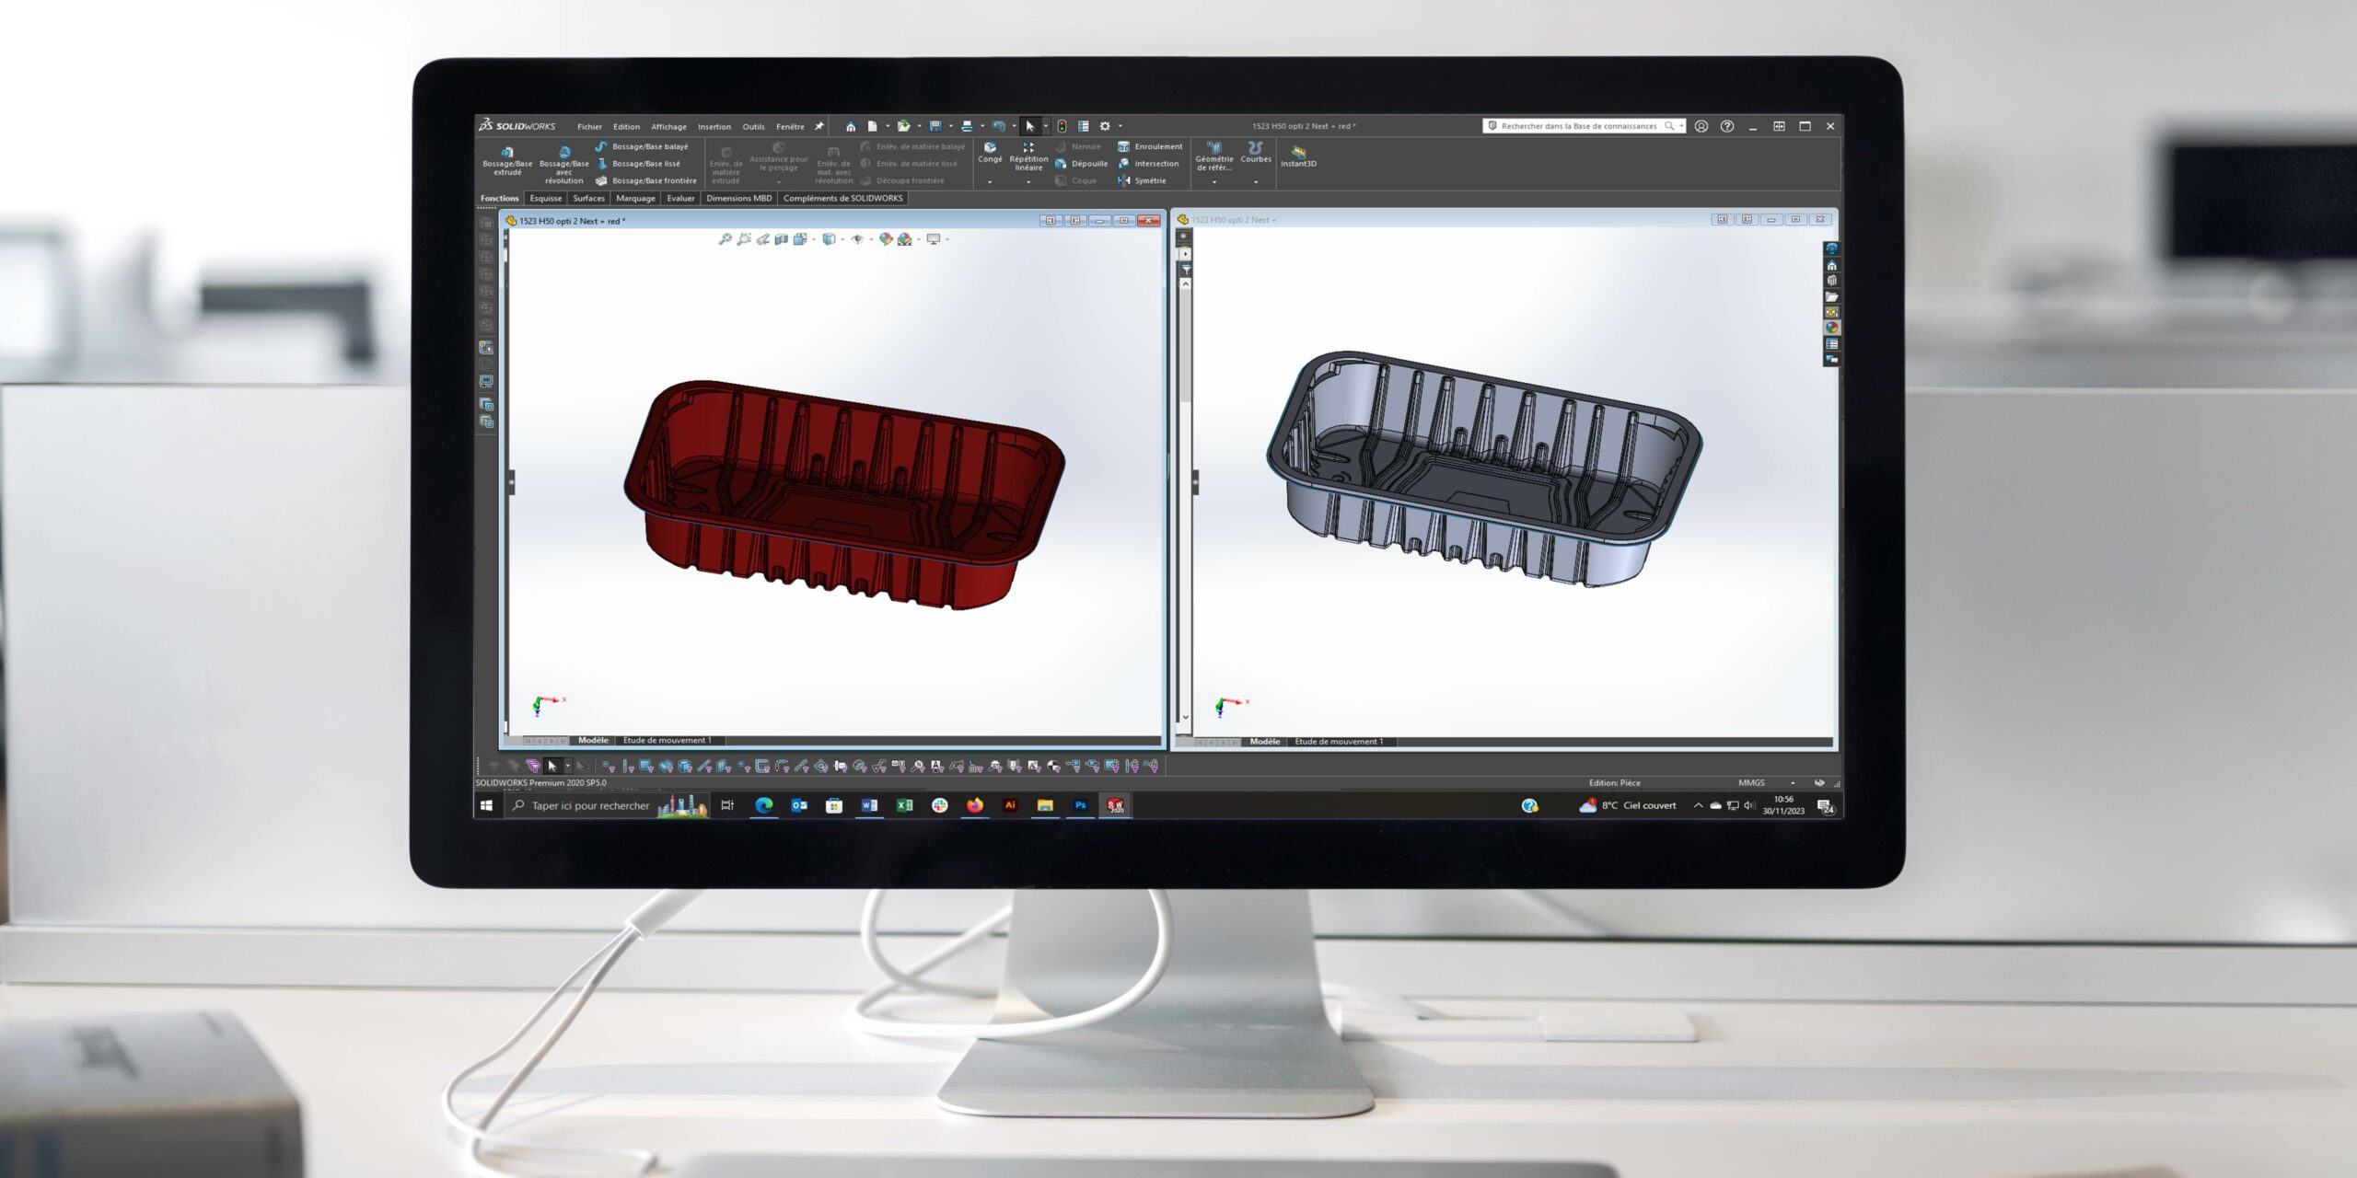Expand the Options gear dropdown arrow

[1120, 126]
